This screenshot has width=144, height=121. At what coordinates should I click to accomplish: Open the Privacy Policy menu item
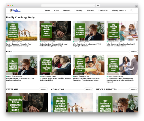(x=118, y=11)
